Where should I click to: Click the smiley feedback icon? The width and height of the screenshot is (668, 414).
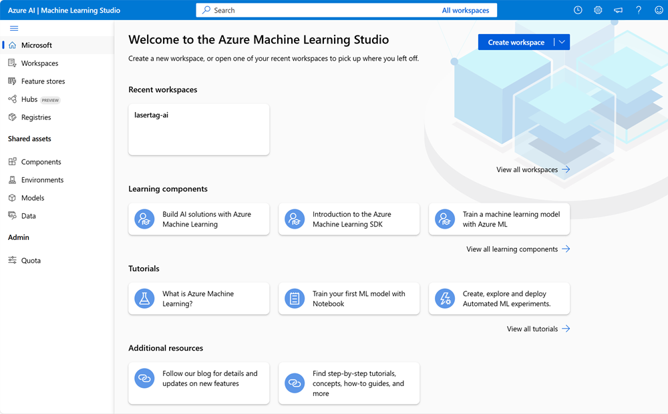tap(659, 10)
